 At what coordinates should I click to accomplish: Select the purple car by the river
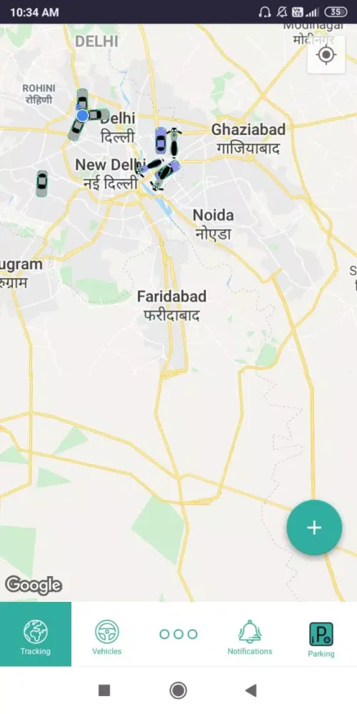[x=167, y=171]
